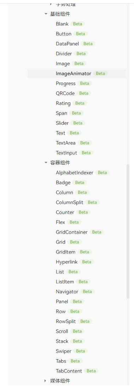This screenshot has width=134, height=386.
Task: Click the Beta badge beside Badge
Action: [x=80, y=182]
